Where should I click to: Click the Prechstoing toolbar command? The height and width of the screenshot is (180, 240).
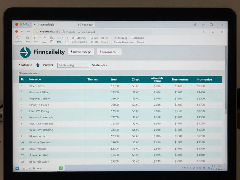(121, 38)
